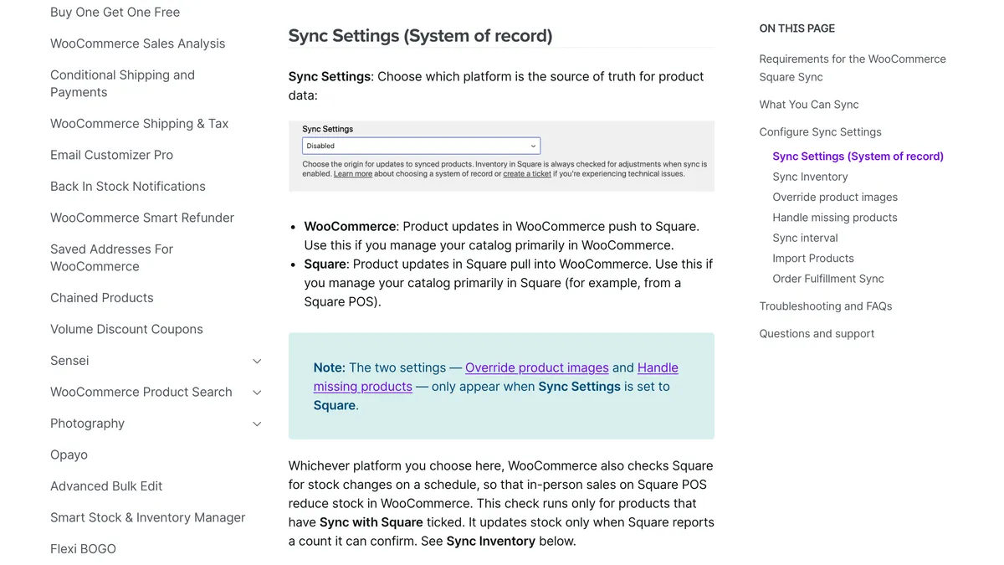The image size is (1004, 565).
Task: Open WooCommerce Shipping & Tax docs
Action: (139, 124)
